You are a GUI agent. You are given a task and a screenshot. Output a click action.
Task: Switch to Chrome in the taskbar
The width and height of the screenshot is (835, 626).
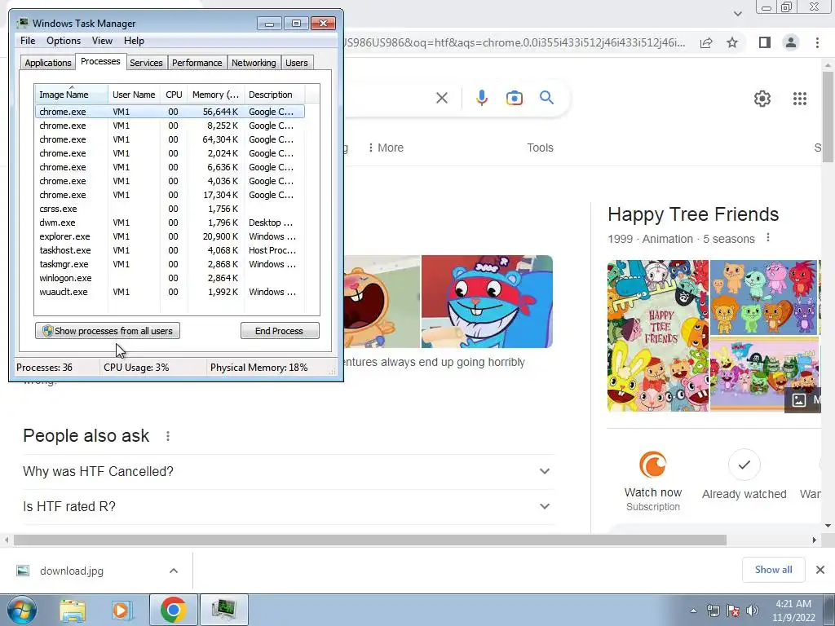(x=173, y=610)
